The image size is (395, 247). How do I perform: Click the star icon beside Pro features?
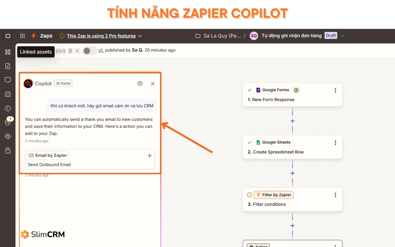click(x=62, y=36)
